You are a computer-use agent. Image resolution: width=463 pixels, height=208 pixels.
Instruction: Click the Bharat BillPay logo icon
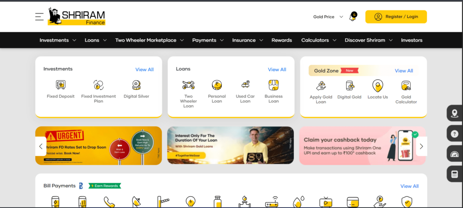[81, 186]
